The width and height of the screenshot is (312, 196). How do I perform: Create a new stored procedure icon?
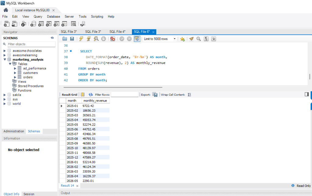pyautogui.click(x=56, y=24)
